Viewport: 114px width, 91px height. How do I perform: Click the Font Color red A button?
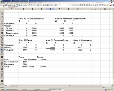pyautogui.click(x=111, y=5)
